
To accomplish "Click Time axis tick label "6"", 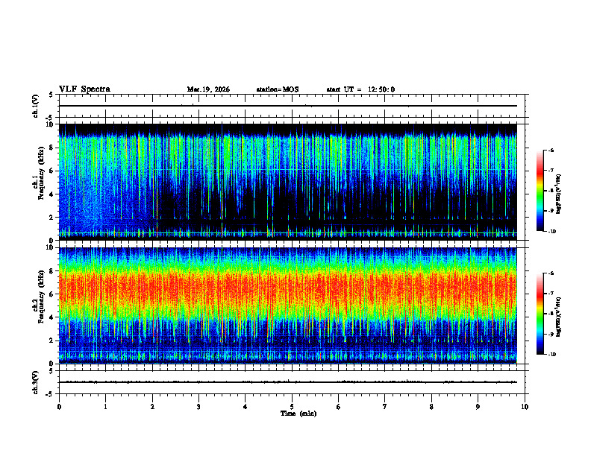I will coord(339,407).
